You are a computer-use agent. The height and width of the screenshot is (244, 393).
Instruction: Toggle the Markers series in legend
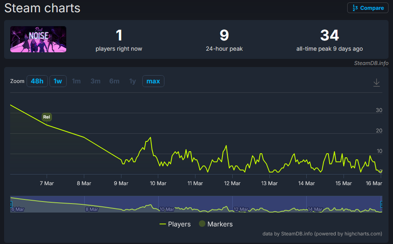click(216, 224)
